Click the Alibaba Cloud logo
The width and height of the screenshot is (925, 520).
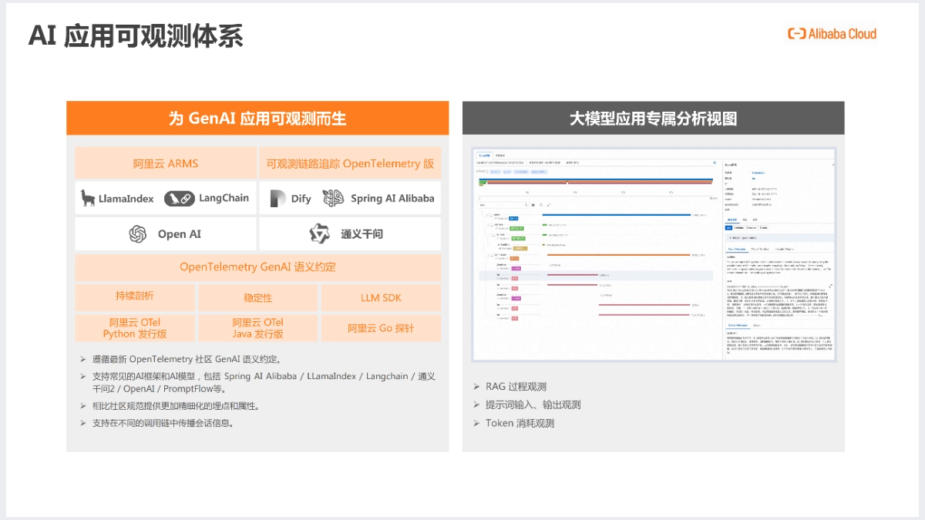pos(832,34)
